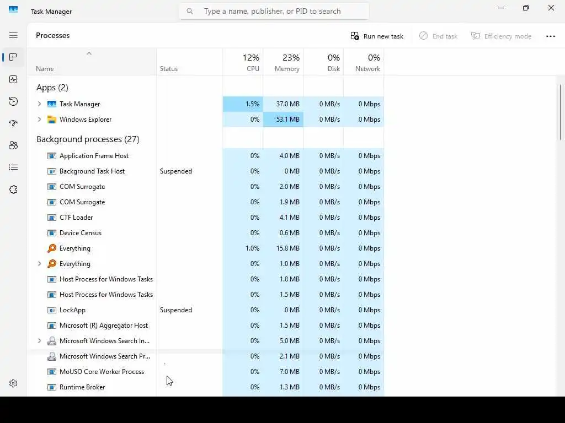The height and width of the screenshot is (423, 565).
Task: Click the 0.6 MB memory cell
Action: [283, 233]
